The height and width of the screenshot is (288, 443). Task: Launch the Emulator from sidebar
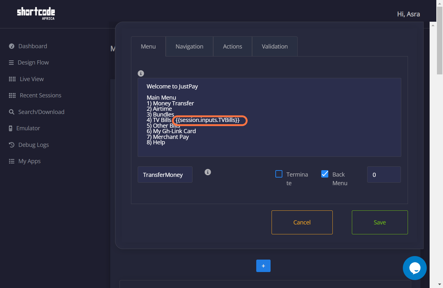pos(28,128)
